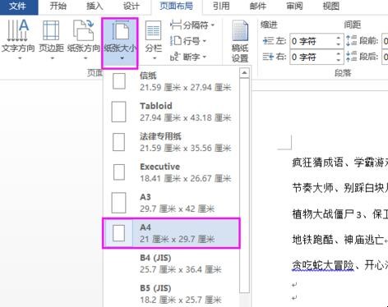Open the Breaks (分隔符) dropdown
388x307 pixels.
(192, 25)
